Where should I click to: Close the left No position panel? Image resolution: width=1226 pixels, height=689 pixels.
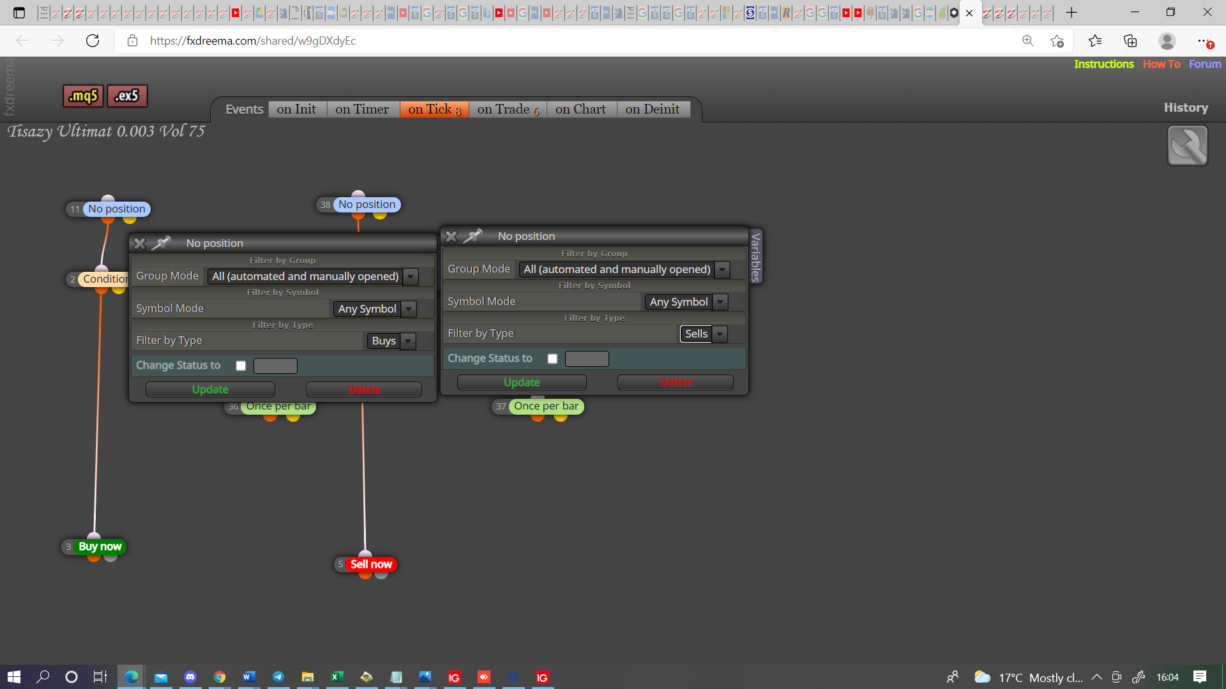(x=140, y=243)
